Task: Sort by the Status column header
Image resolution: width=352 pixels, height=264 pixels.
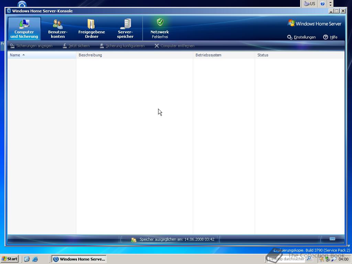Action: point(300,55)
